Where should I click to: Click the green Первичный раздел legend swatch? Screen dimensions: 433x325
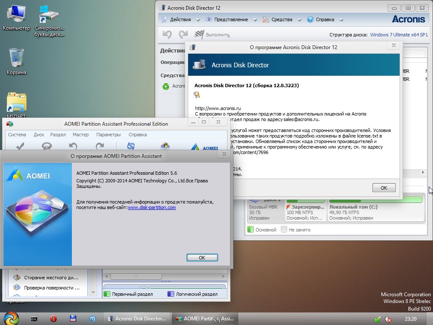tap(107, 294)
